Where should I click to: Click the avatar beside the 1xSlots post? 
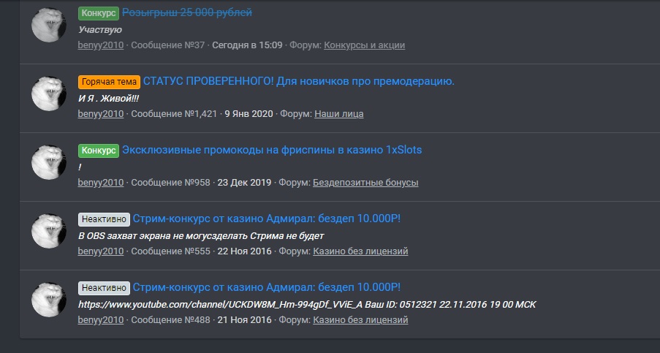(48, 162)
